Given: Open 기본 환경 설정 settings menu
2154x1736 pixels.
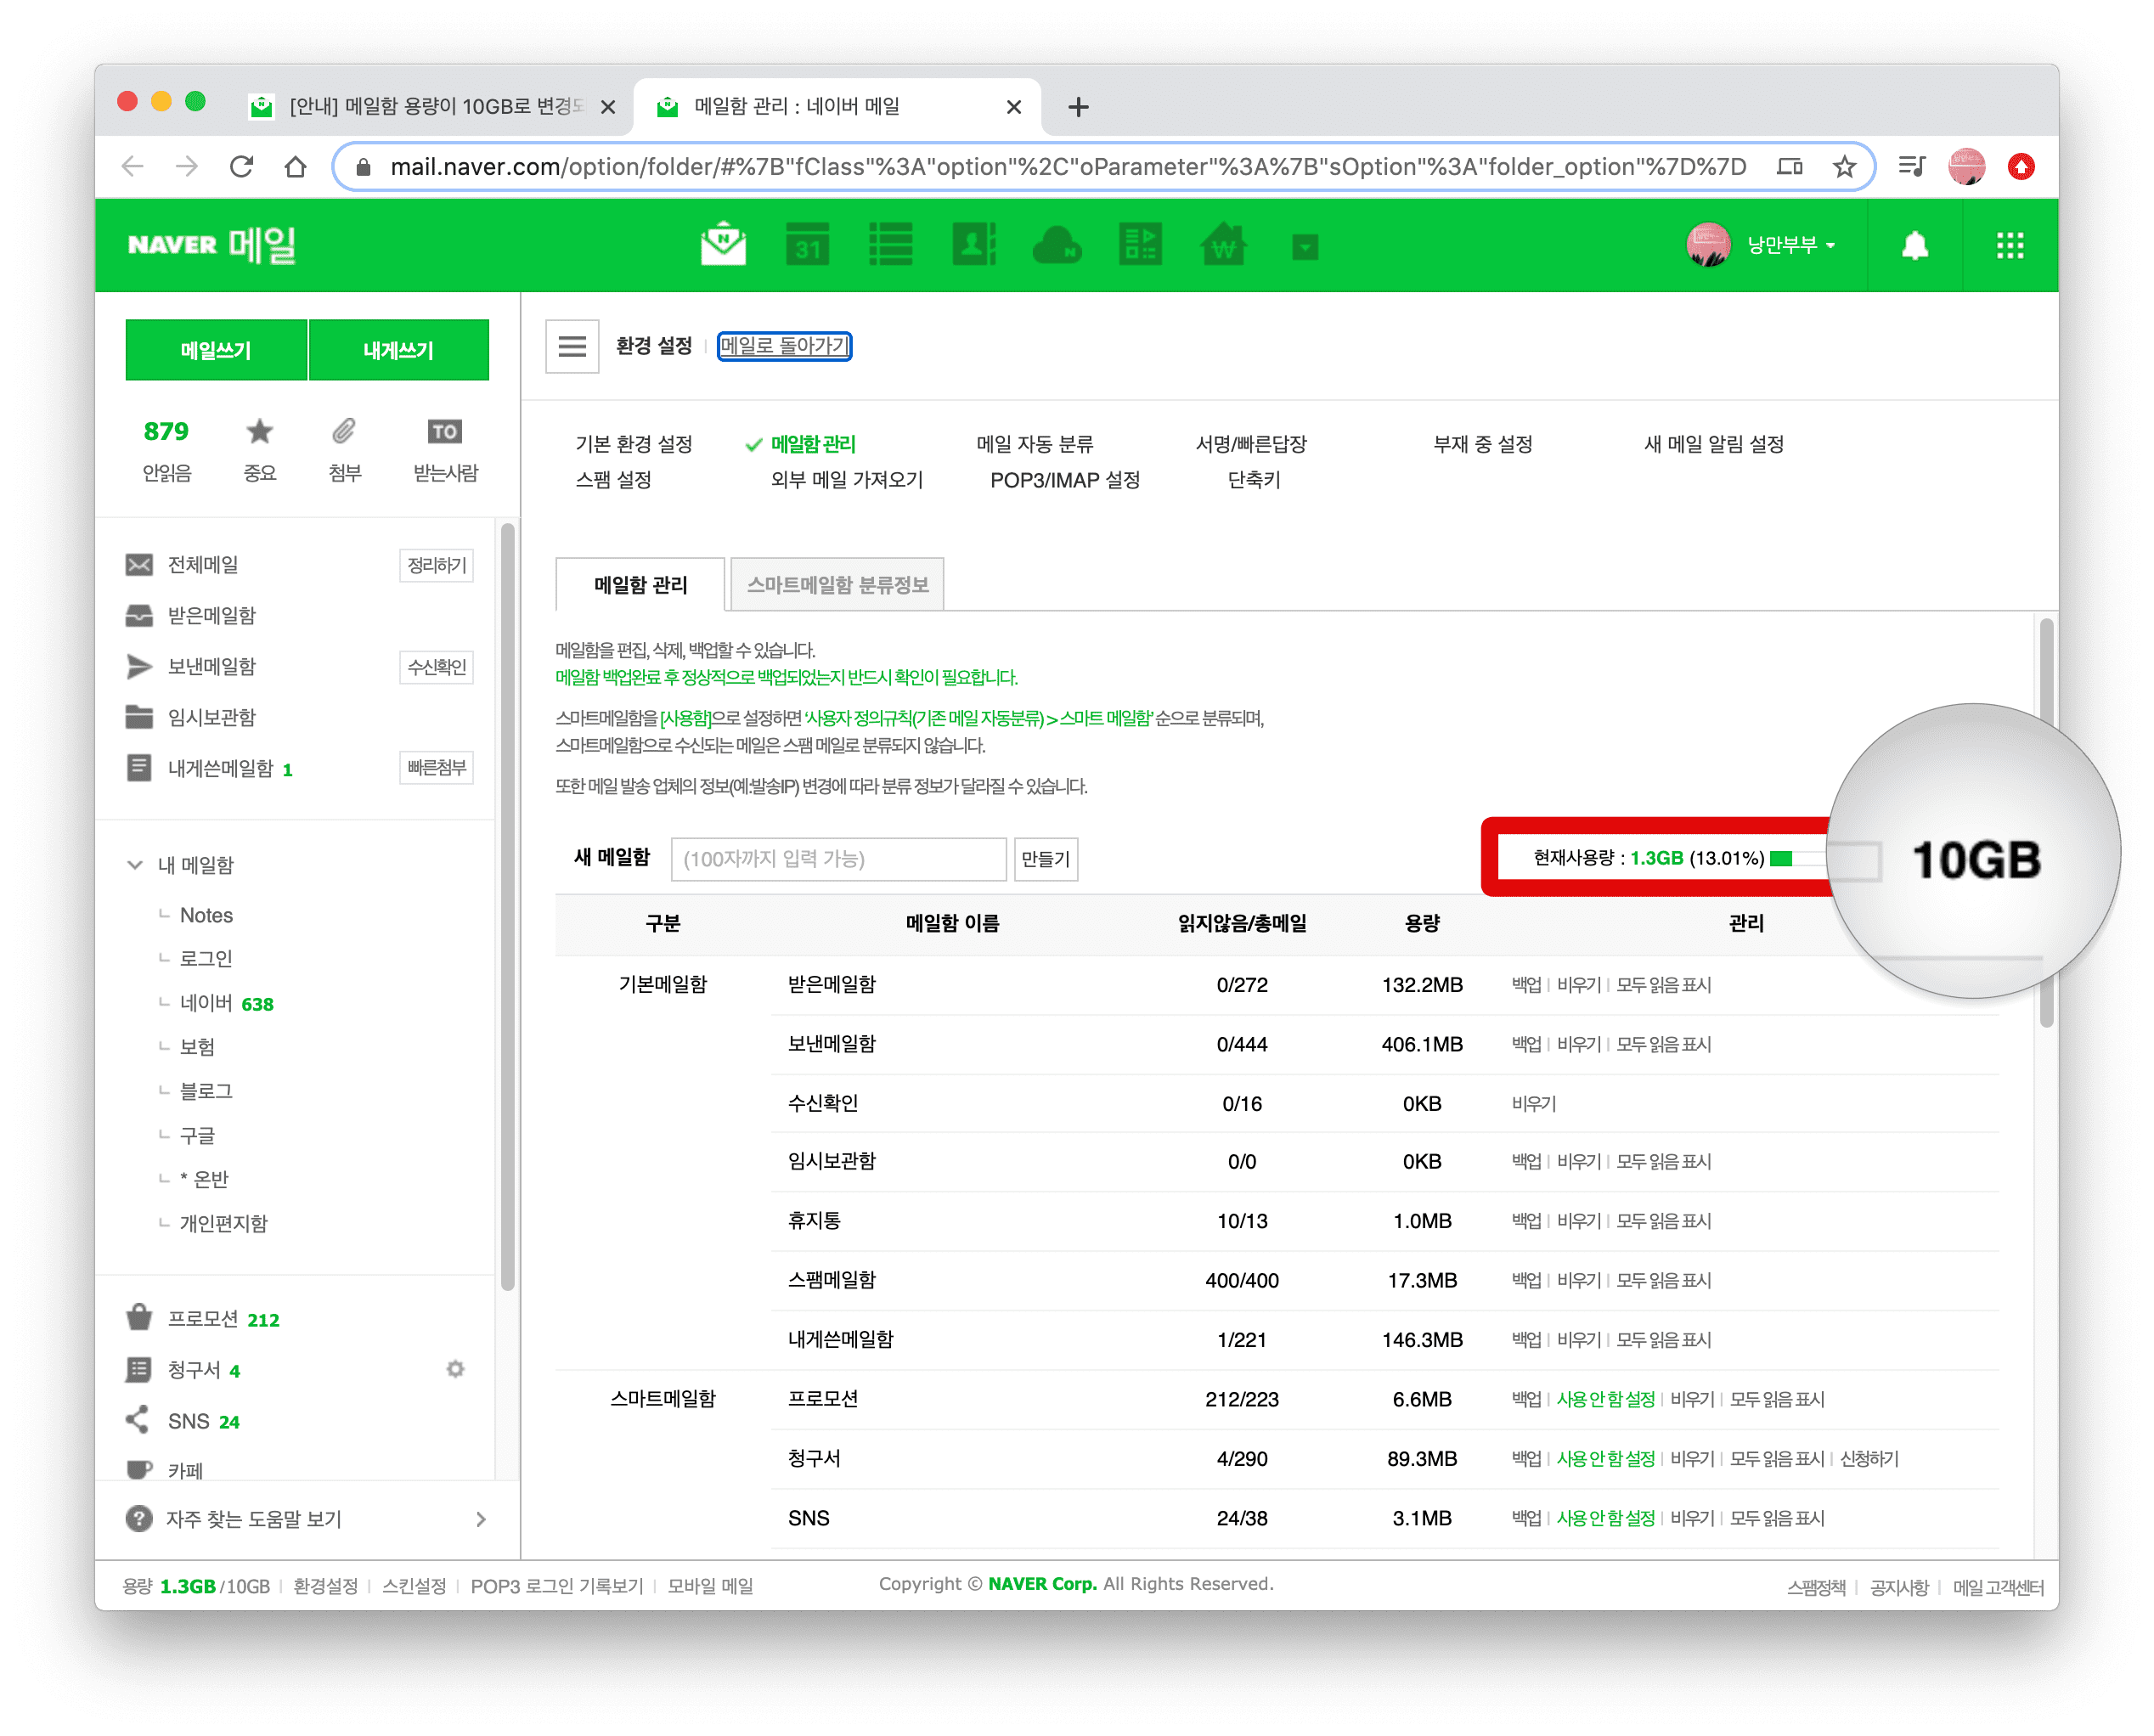Looking at the screenshot, I should (x=634, y=444).
